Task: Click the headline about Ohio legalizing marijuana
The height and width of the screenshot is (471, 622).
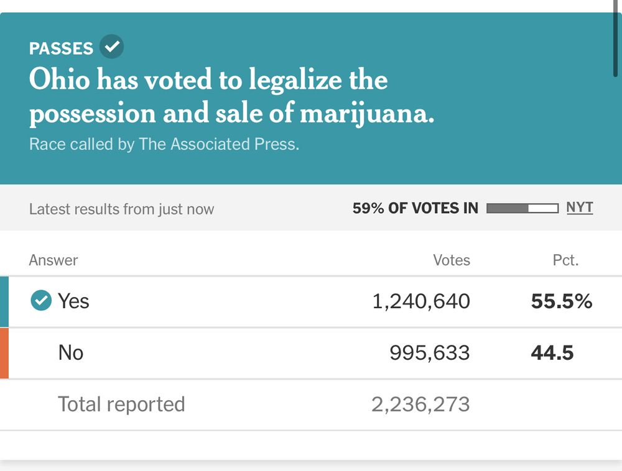Action: [x=231, y=97]
